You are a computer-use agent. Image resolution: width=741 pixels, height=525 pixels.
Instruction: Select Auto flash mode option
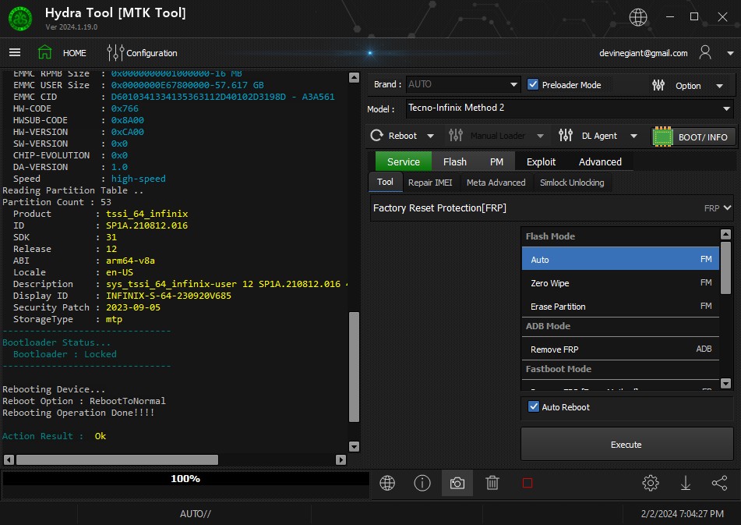click(x=620, y=259)
